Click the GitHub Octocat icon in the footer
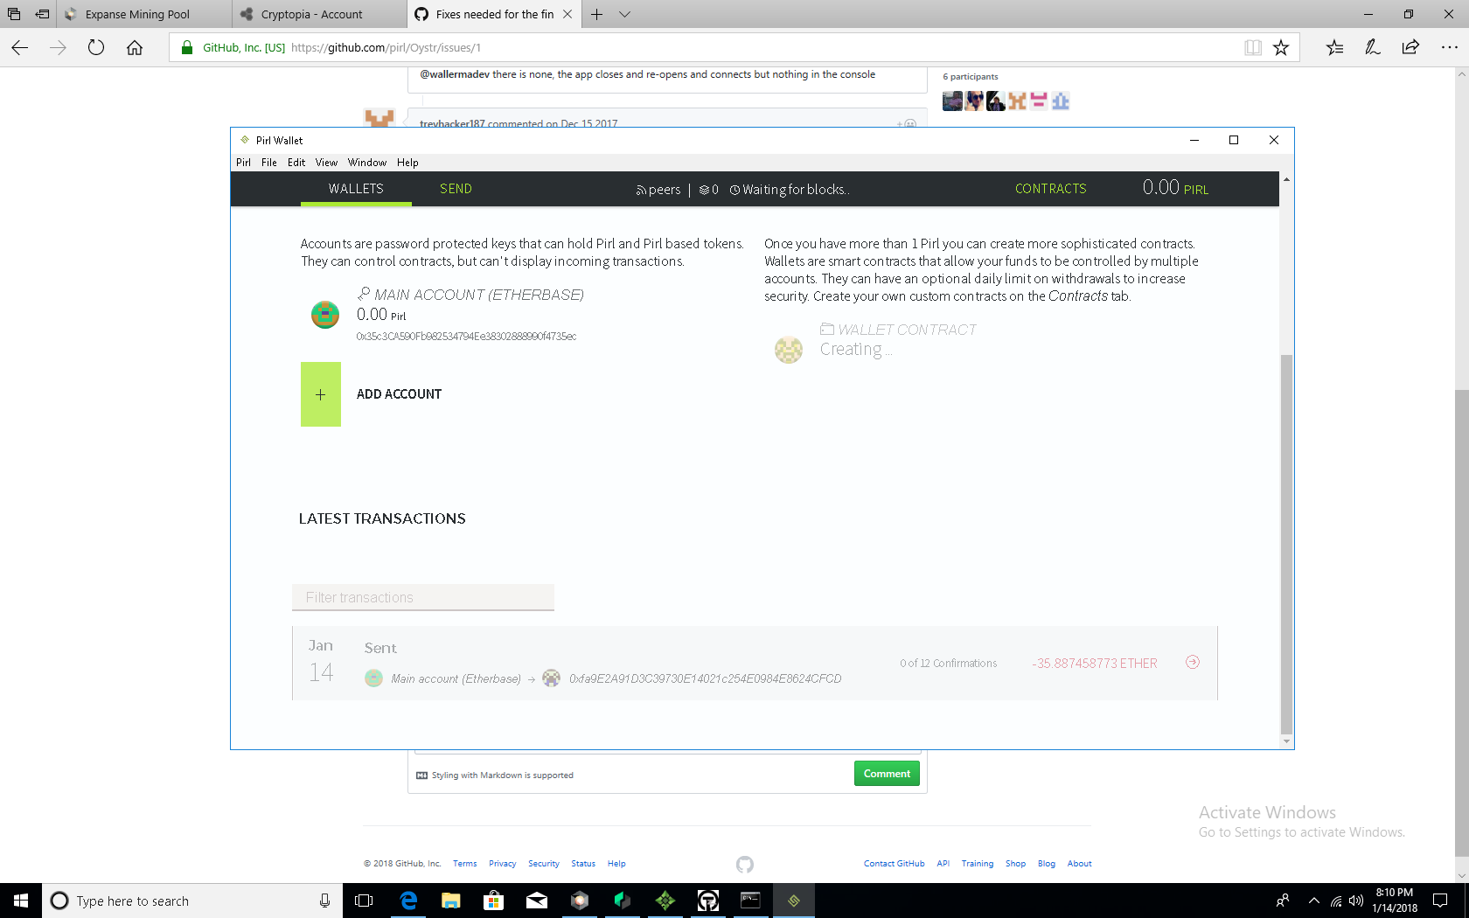 [x=744, y=864]
